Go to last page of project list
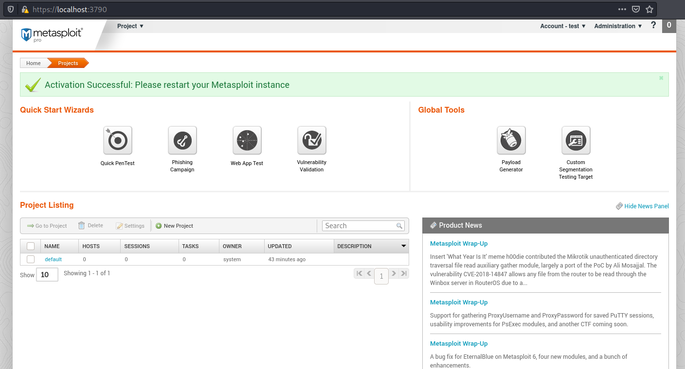Screen dimensions: 685x369 tap(404, 273)
